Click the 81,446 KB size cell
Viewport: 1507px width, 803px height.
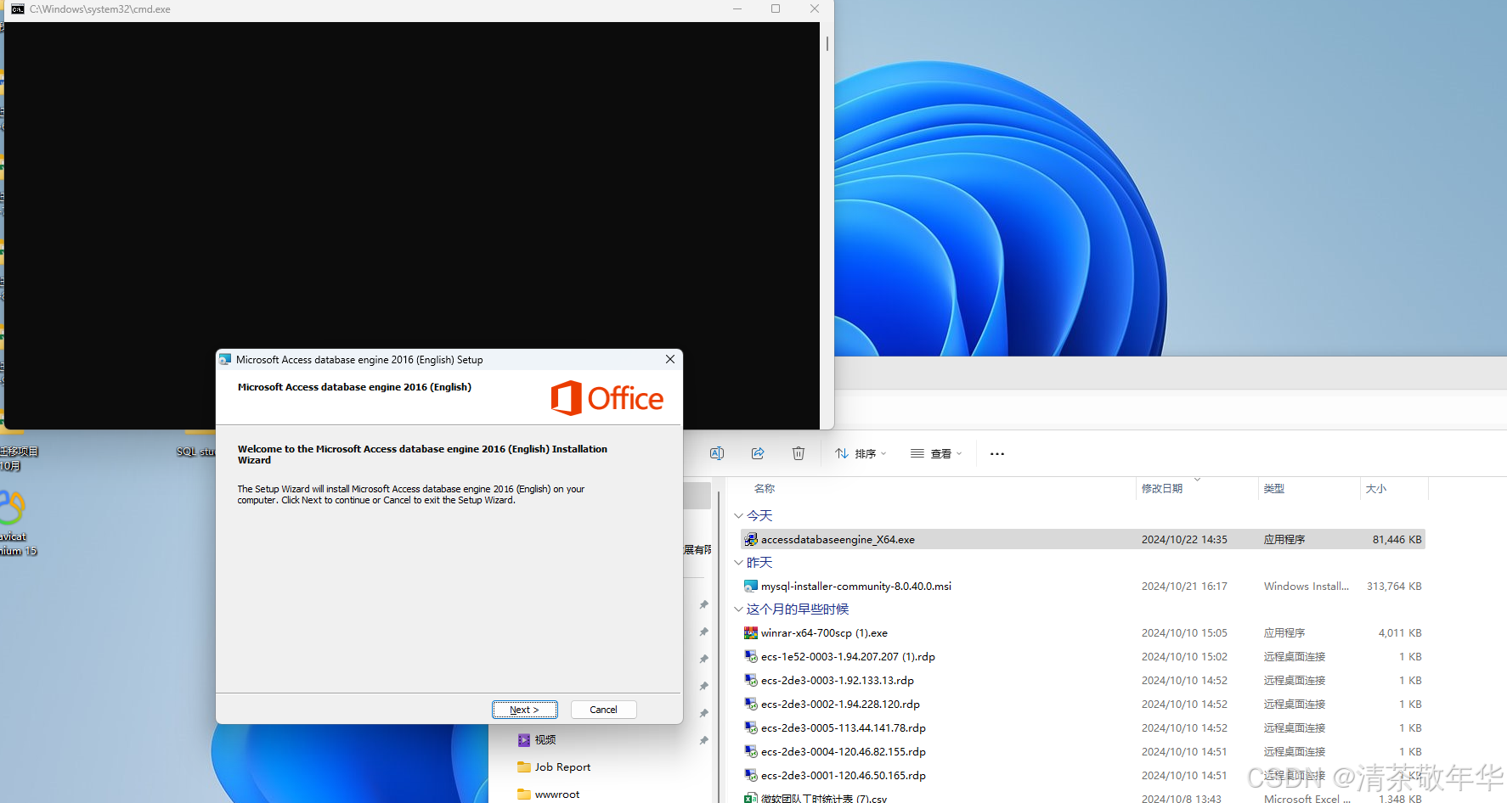point(1397,540)
